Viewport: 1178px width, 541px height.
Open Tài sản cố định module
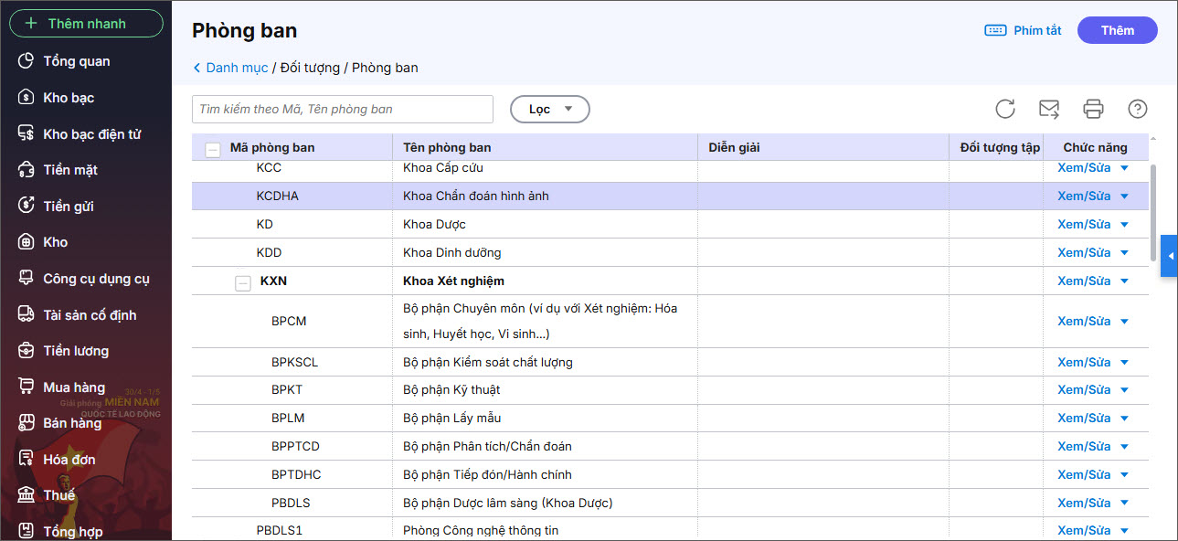90,315
